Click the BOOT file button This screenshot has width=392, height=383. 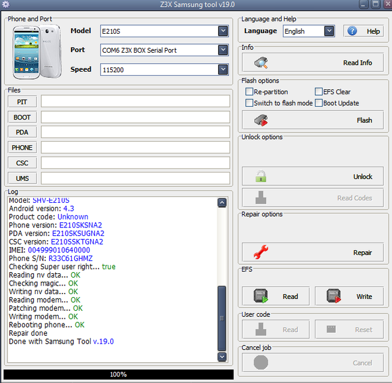(22, 117)
